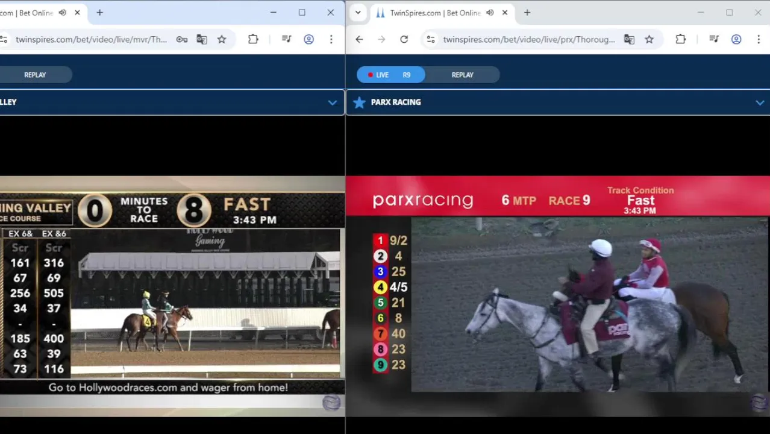Mute the right window's tab speaker icon
Viewport: 770px width, 434px height.
490,13
